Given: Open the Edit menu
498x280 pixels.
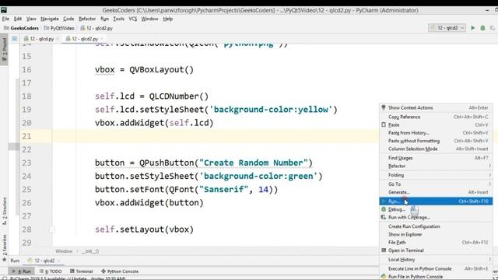Looking at the screenshot, I should pyautogui.click(x=18, y=19).
